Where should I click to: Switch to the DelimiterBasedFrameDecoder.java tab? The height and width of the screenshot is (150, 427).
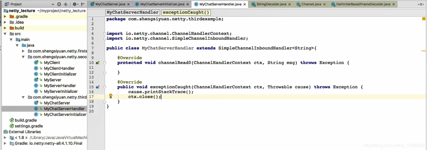[x=363, y=4]
